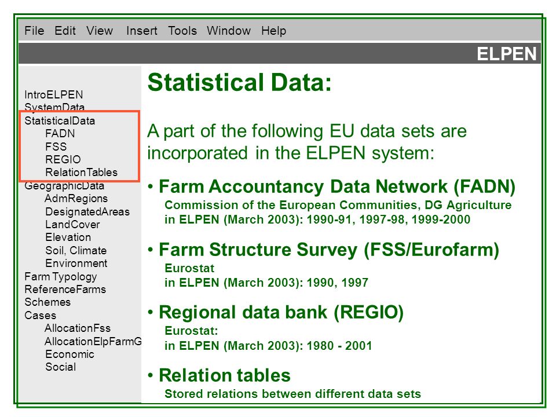Open the Insert menu
Image resolution: width=556 pixels, height=417 pixels.
[x=142, y=31]
